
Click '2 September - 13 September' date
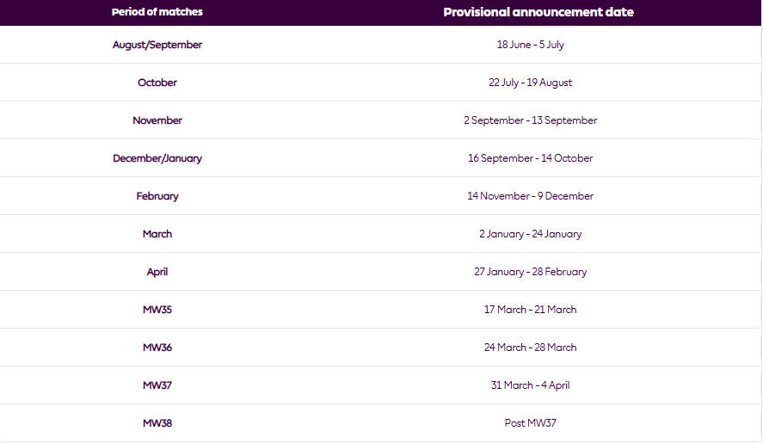click(x=531, y=120)
